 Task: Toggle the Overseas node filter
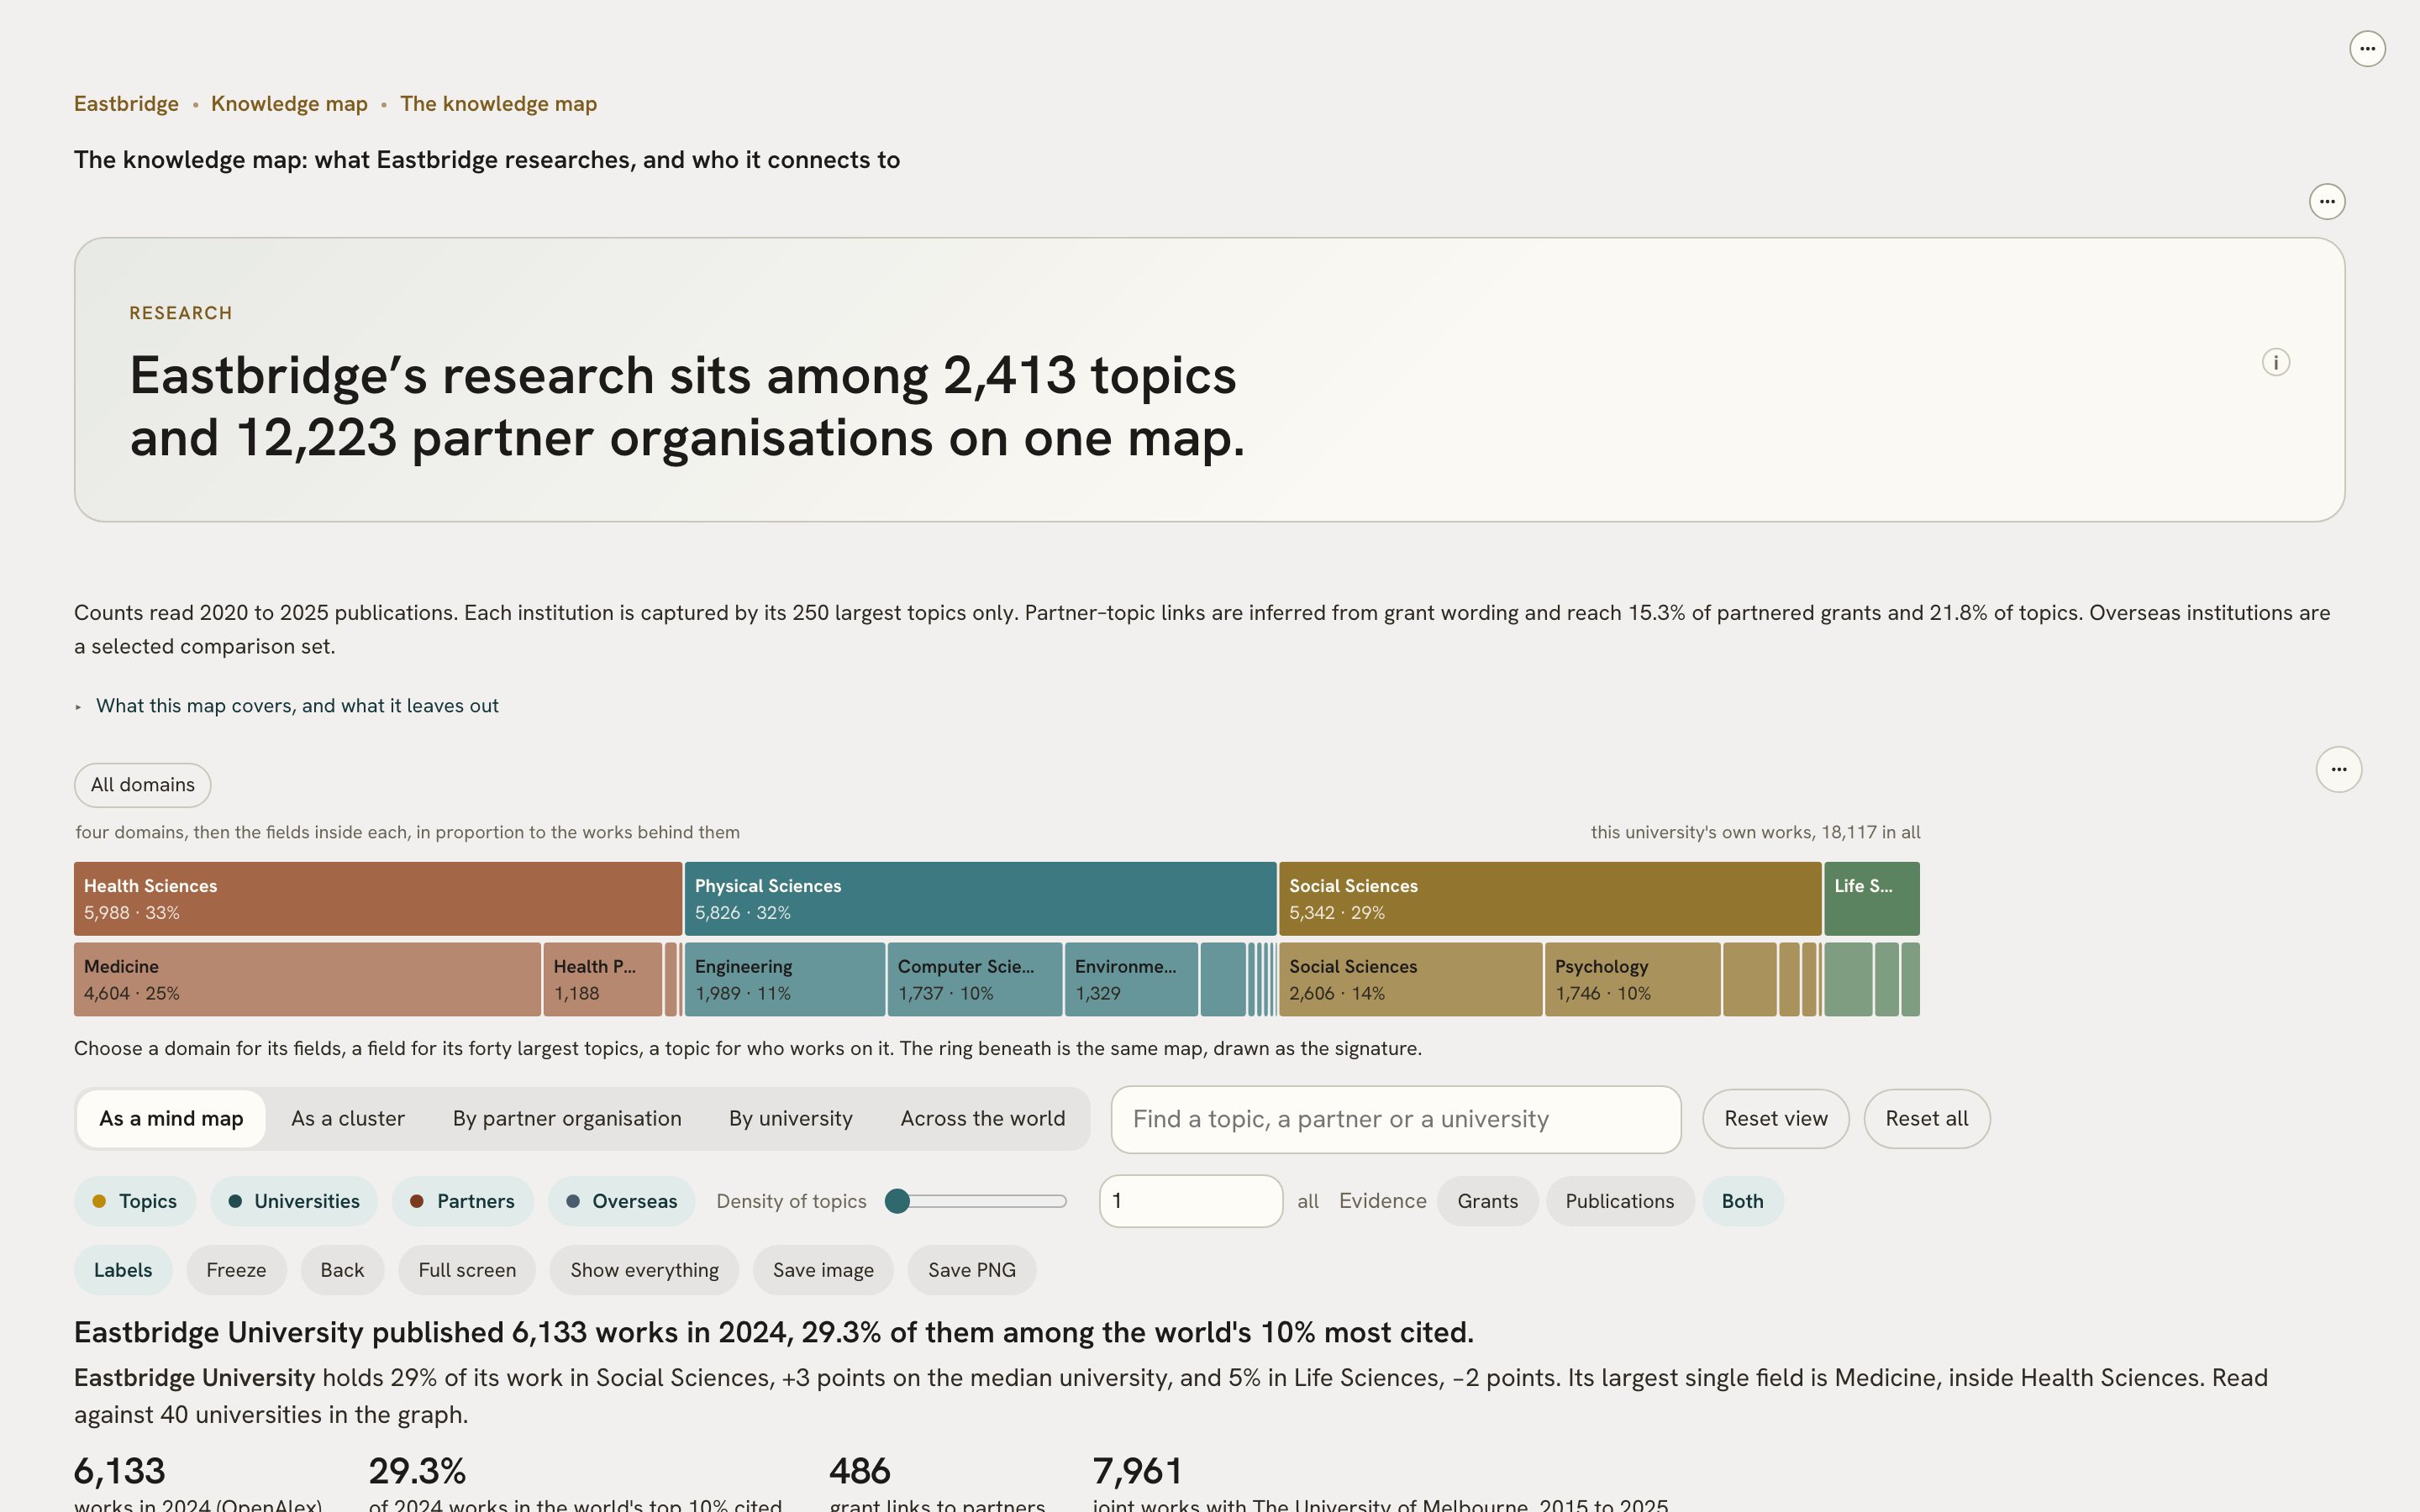pos(622,1202)
